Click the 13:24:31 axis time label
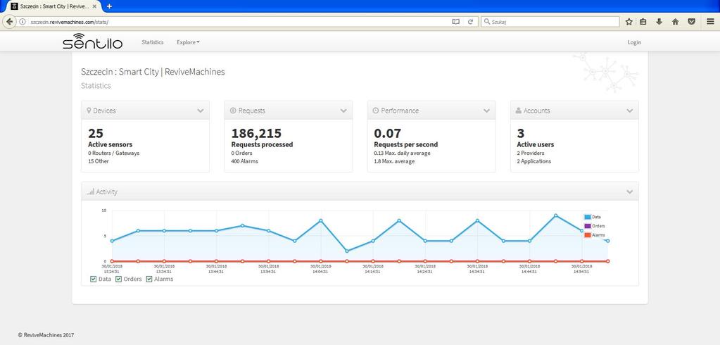This screenshot has height=345, width=720. (112, 272)
